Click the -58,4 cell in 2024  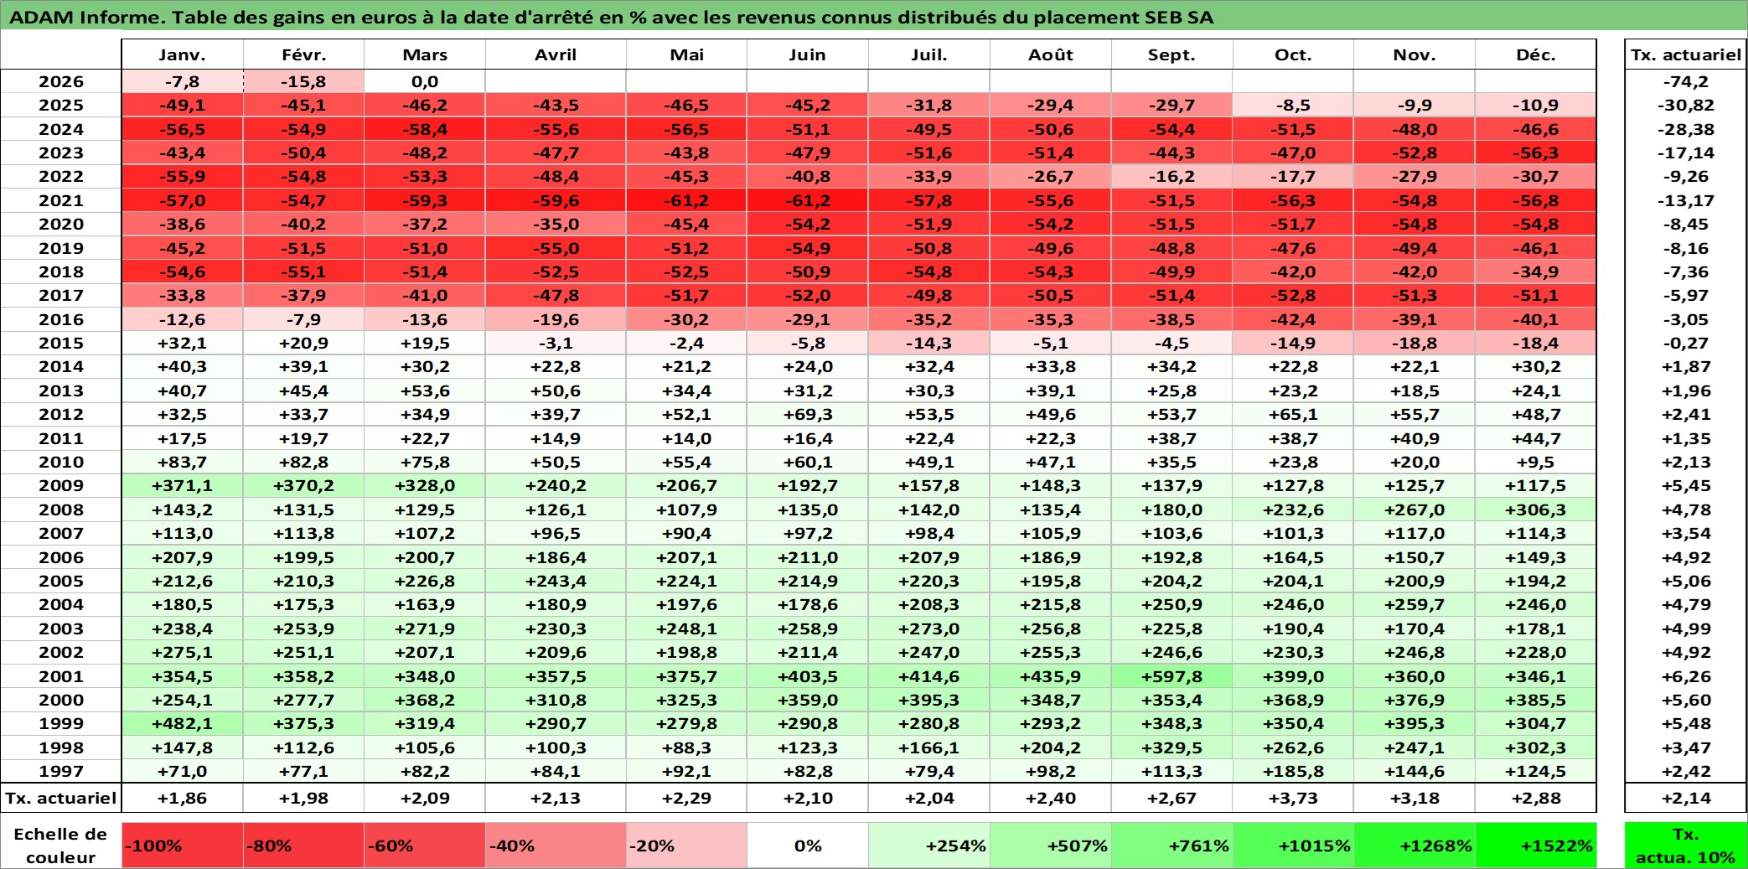tap(425, 129)
